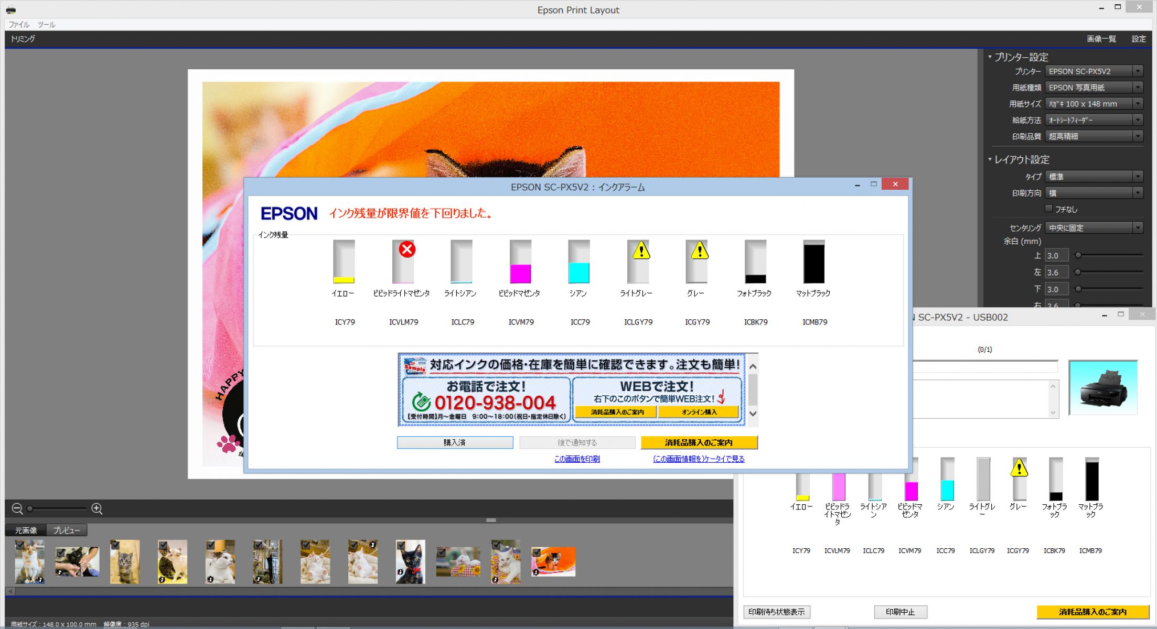The image size is (1157, 629).
Task: Open the 用紙サイズ dropdown (100 x 148 mm)
Action: 1094,104
